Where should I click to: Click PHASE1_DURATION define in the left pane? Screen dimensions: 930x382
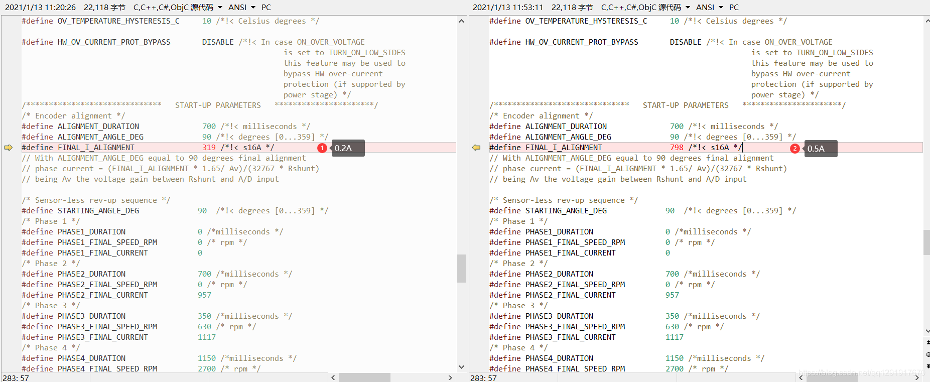click(x=91, y=232)
